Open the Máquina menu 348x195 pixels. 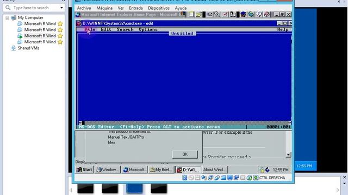pyautogui.click(x=104, y=8)
